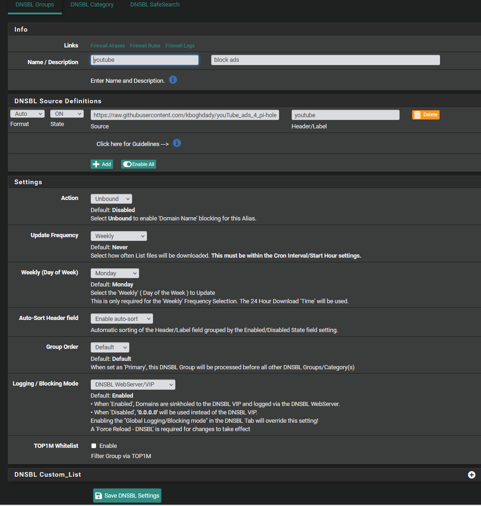Switch to the DNSBL Category tab
The height and width of the screenshot is (506, 481).
click(92, 5)
